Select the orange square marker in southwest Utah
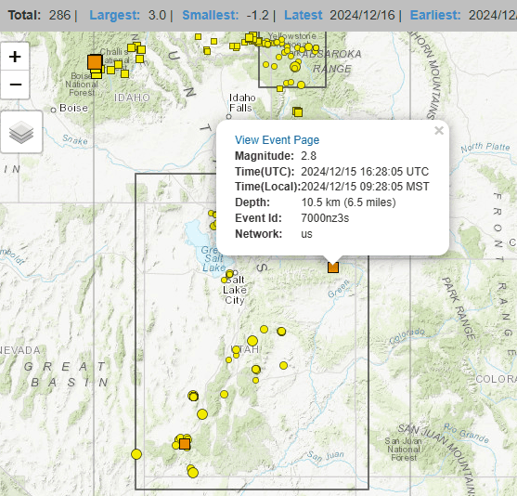 (x=185, y=444)
